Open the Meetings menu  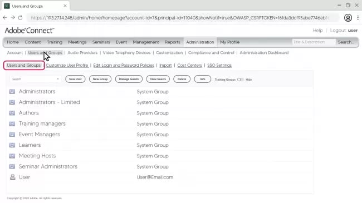(77, 42)
